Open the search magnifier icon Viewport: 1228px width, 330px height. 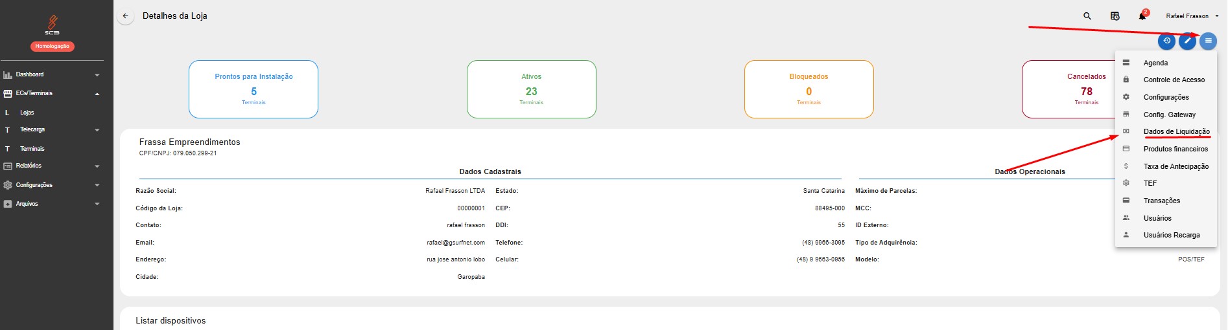coord(1087,16)
